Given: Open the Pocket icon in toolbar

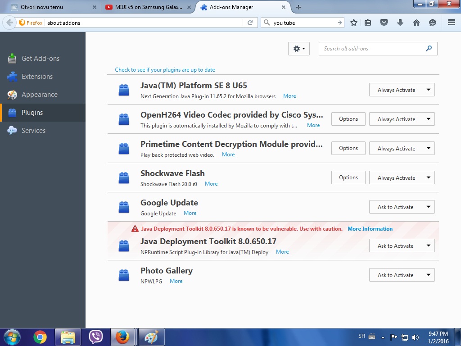Looking at the screenshot, I should click(384, 23).
